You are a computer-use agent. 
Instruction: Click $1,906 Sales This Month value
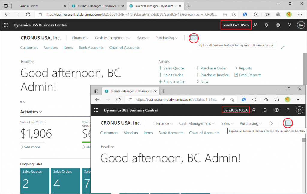coord(36,134)
